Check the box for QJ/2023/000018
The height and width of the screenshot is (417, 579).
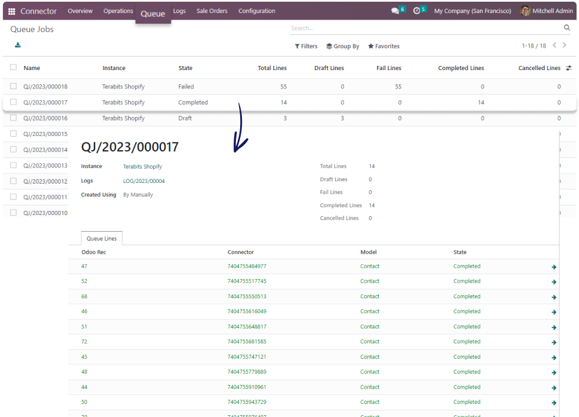tap(14, 86)
